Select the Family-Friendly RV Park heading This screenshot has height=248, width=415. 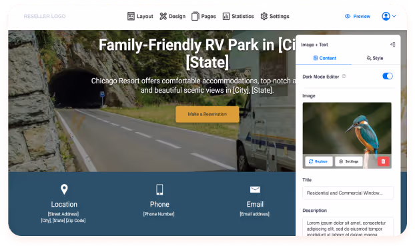click(x=197, y=53)
